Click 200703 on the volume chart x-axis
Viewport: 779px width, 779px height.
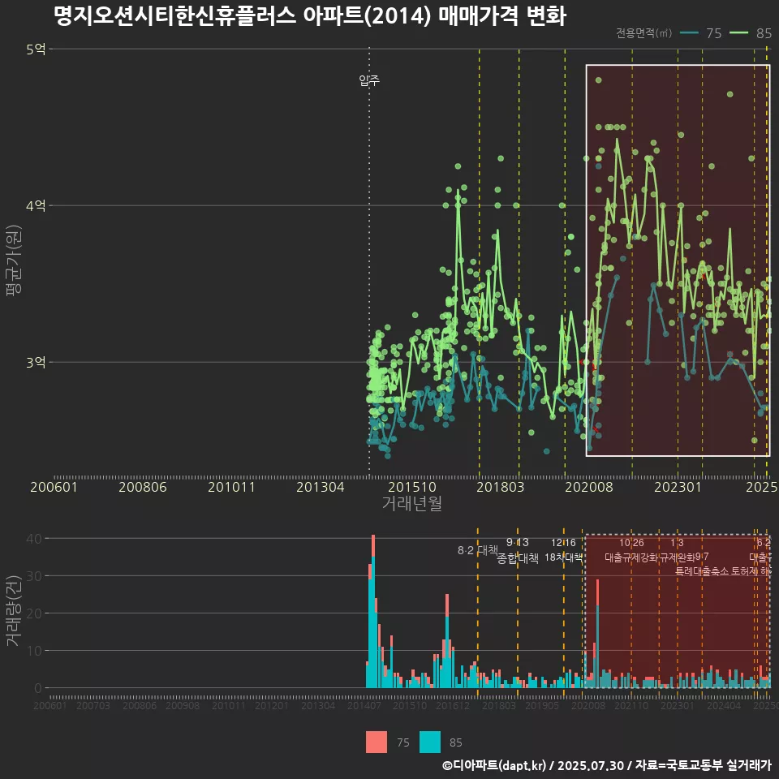click(93, 705)
